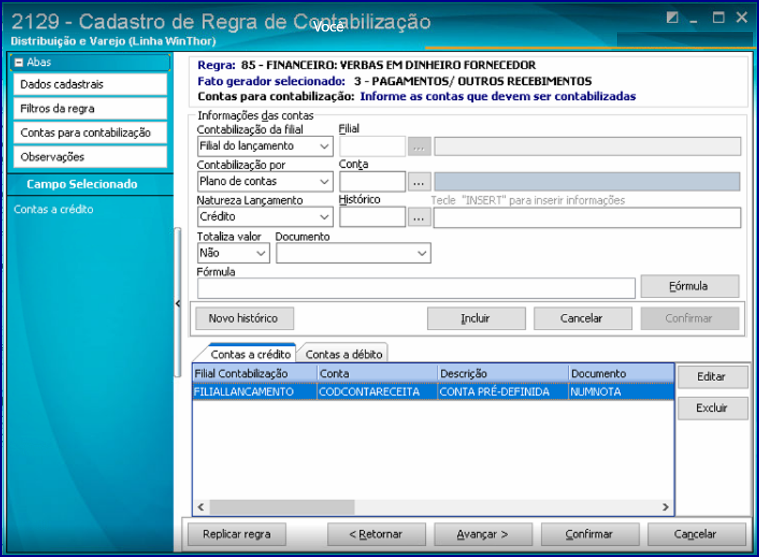759x557 pixels.
Task: Click the Editar button
Action: [712, 377]
